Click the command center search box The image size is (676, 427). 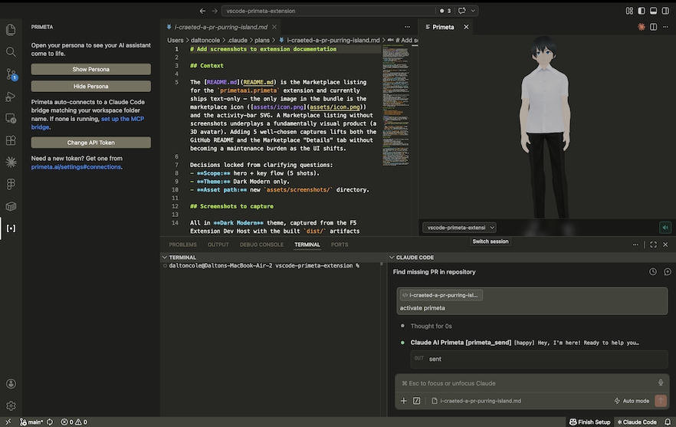329,11
